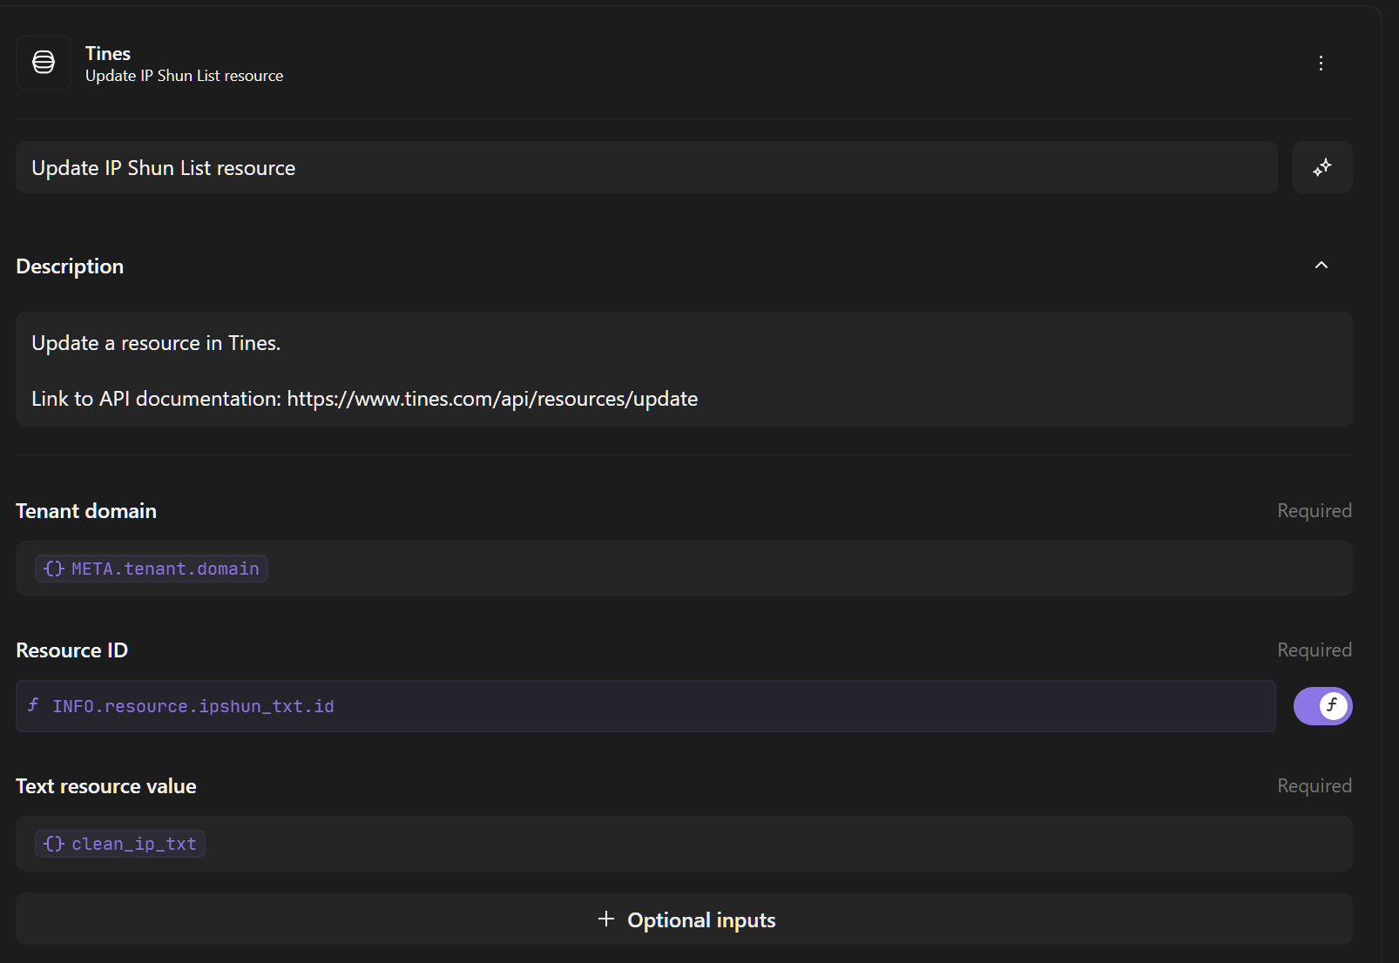
Task: Click empty area of Tenant domain field
Action: (x=784, y=569)
